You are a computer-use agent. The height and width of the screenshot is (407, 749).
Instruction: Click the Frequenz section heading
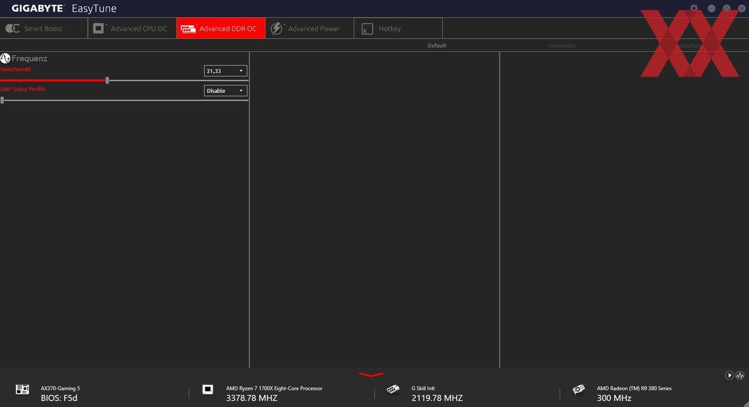coord(29,58)
